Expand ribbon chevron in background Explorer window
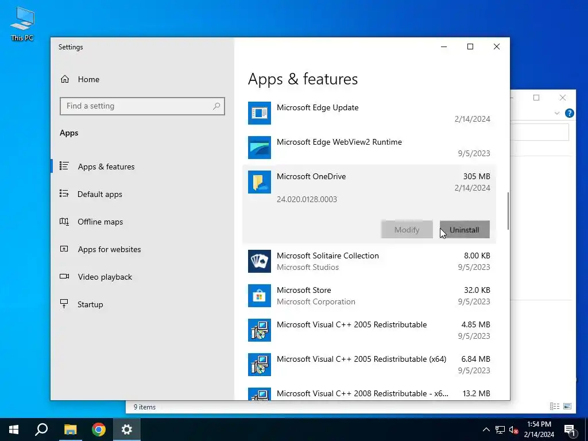 557,113
